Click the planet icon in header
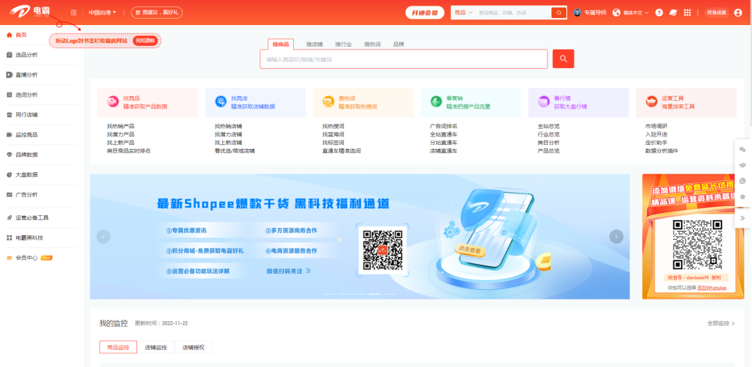Image resolution: width=752 pixels, height=367 pixels. (673, 13)
